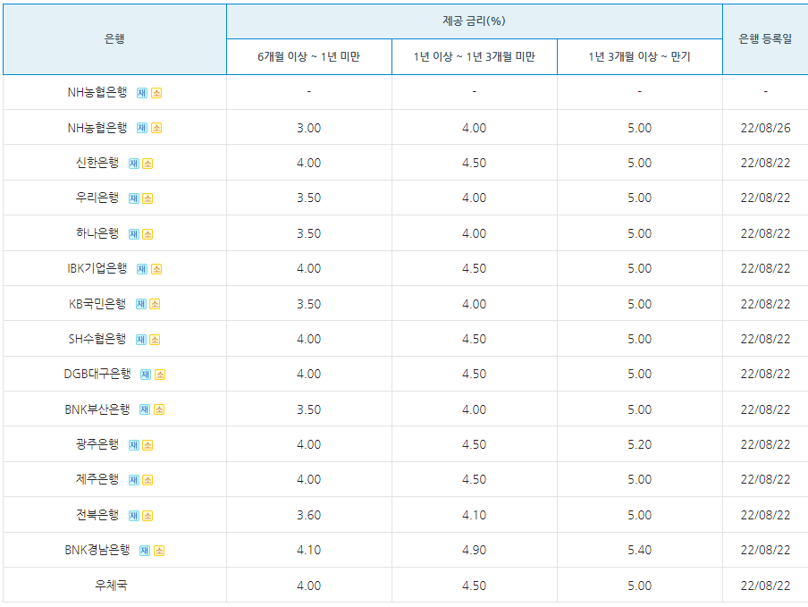Image resolution: width=808 pixels, height=607 pixels.
Task: Select the BNK부산은행 bank name
Action: tap(97, 409)
